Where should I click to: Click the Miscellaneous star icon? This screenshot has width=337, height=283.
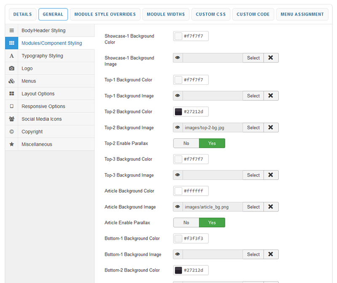pos(12,144)
